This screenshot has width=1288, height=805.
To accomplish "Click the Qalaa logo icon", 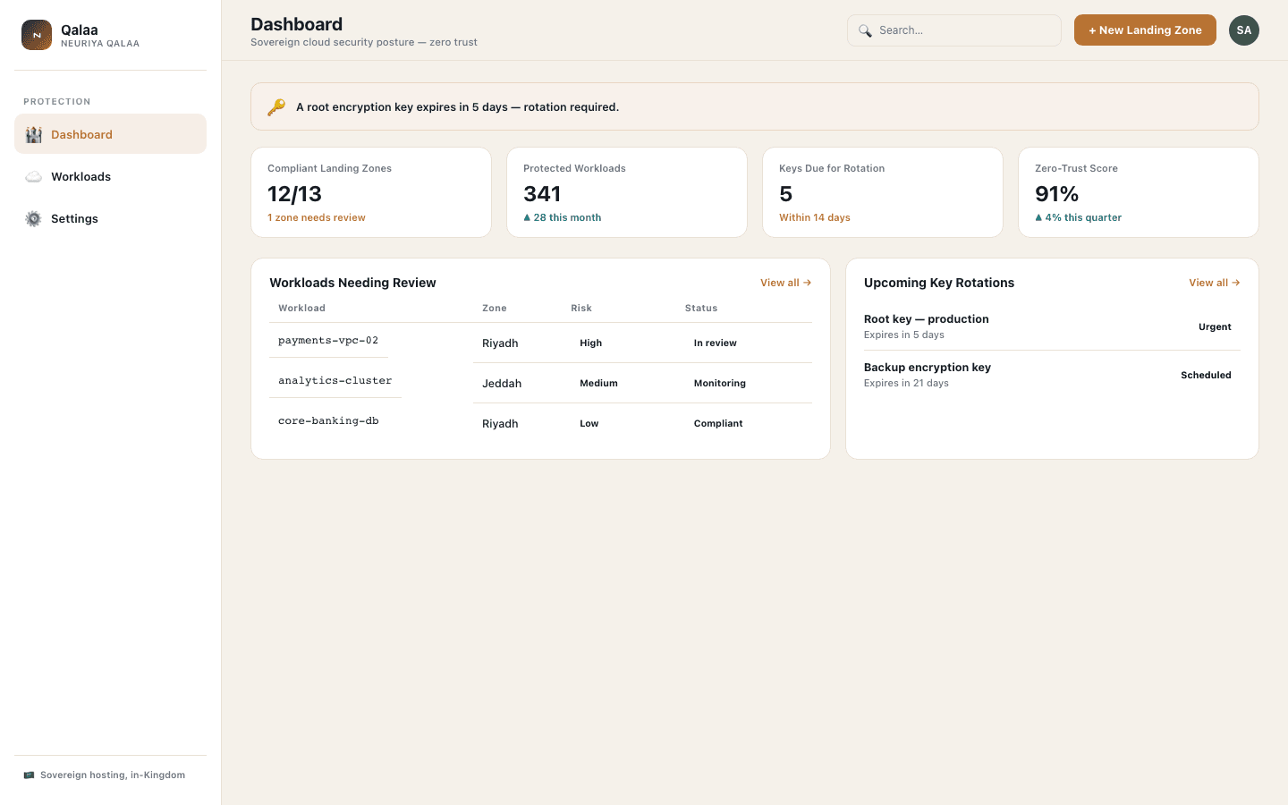I will click(x=37, y=35).
